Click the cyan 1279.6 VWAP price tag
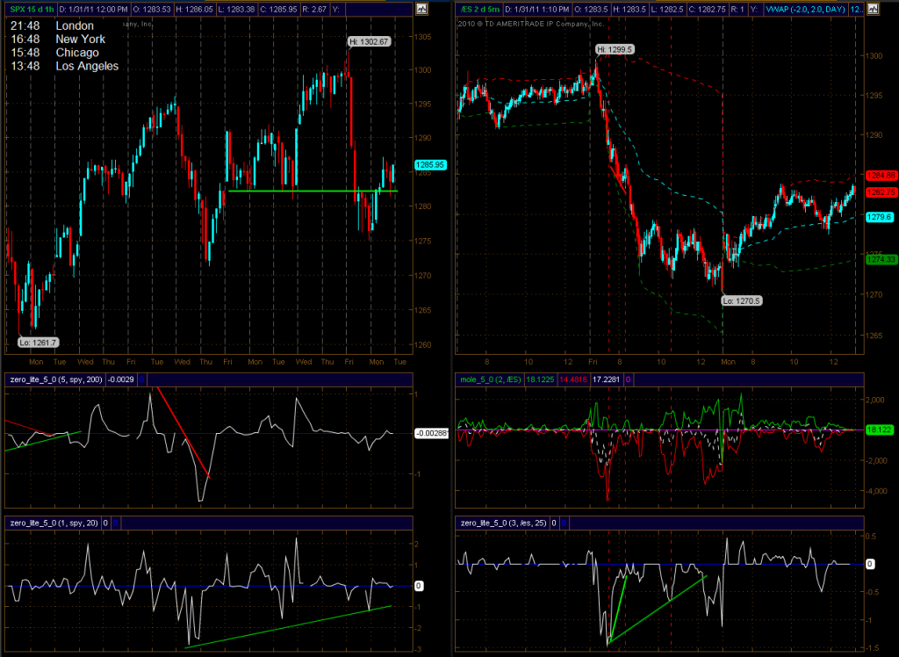 coord(881,217)
